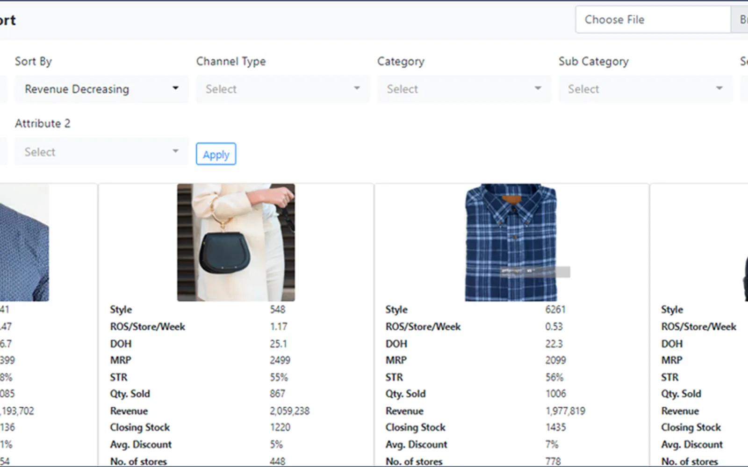Click the Sub Category label
The width and height of the screenshot is (748, 467).
coord(594,62)
